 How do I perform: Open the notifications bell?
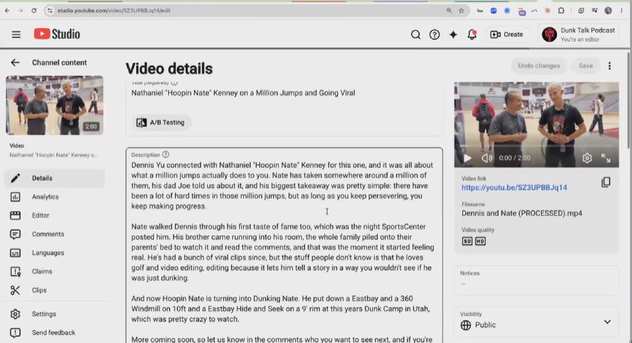point(472,35)
